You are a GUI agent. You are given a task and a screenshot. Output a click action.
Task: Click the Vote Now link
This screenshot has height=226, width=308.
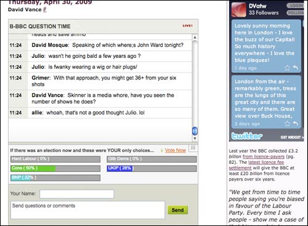pyautogui.click(x=176, y=150)
